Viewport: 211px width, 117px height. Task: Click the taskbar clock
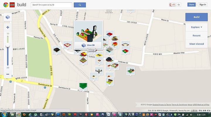coord(201,115)
